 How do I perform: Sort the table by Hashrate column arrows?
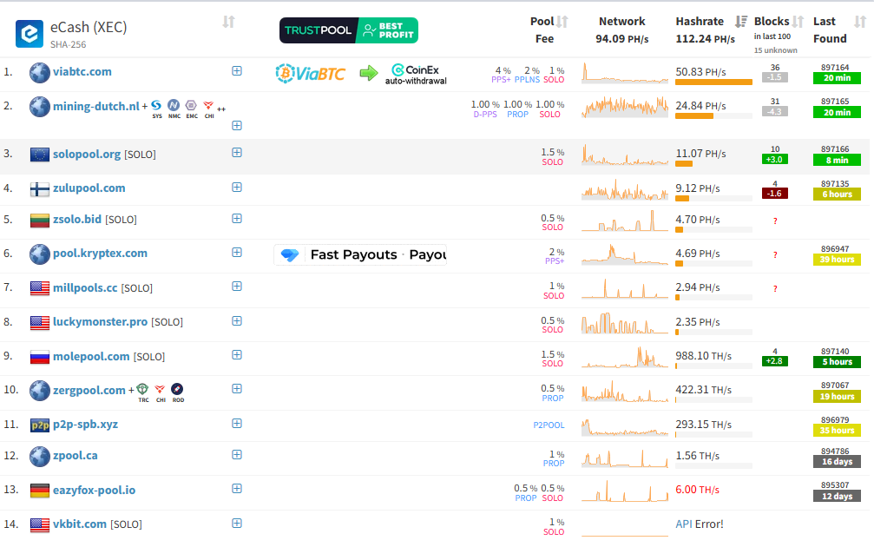click(741, 22)
